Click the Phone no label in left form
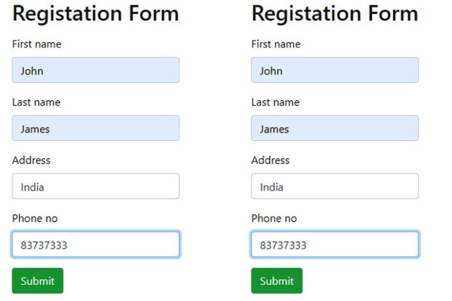Screen dimensions: 452x301 (x=35, y=218)
